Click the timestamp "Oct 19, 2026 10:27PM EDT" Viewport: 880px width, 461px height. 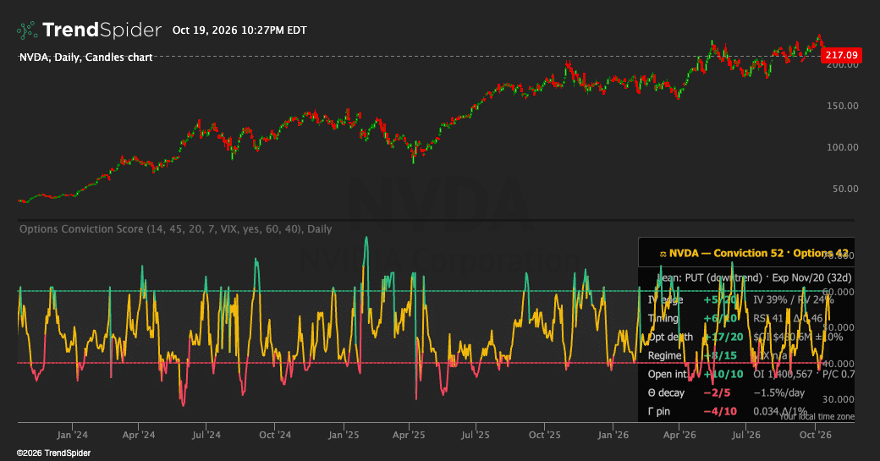[x=239, y=30]
